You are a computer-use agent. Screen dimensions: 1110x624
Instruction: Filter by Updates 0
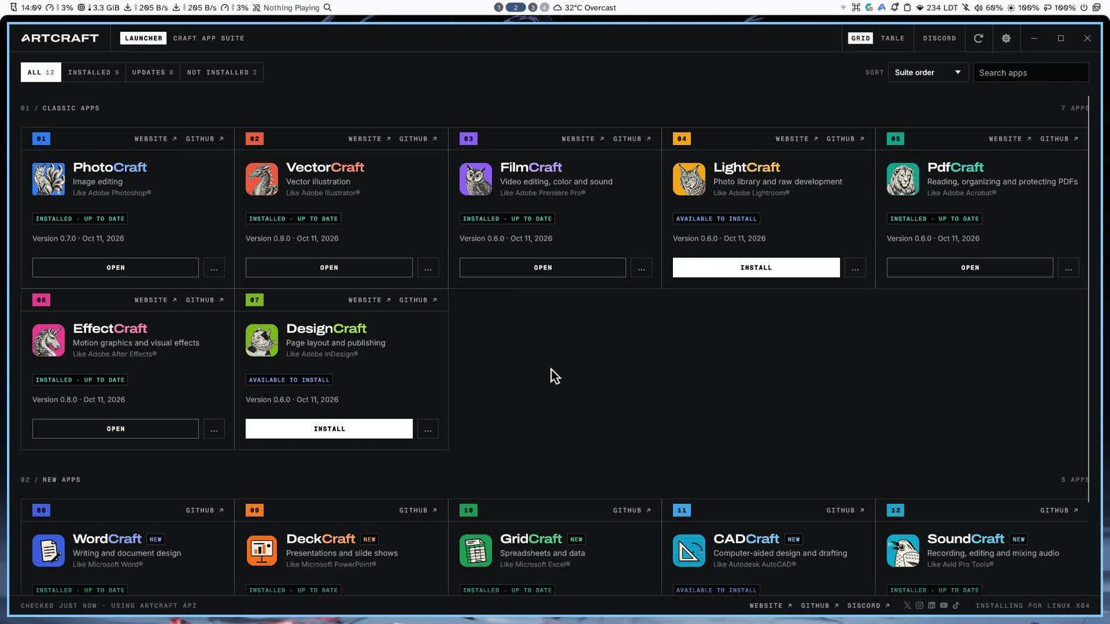(153, 72)
